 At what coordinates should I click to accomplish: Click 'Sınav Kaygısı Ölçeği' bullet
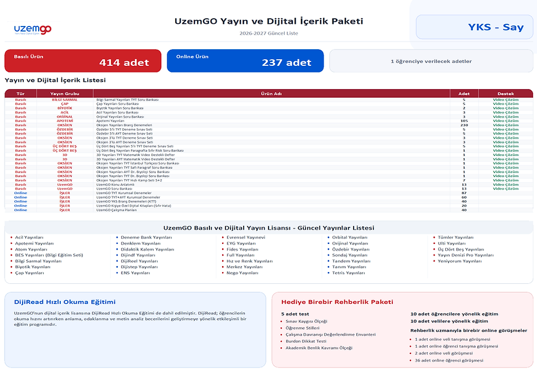point(307,321)
